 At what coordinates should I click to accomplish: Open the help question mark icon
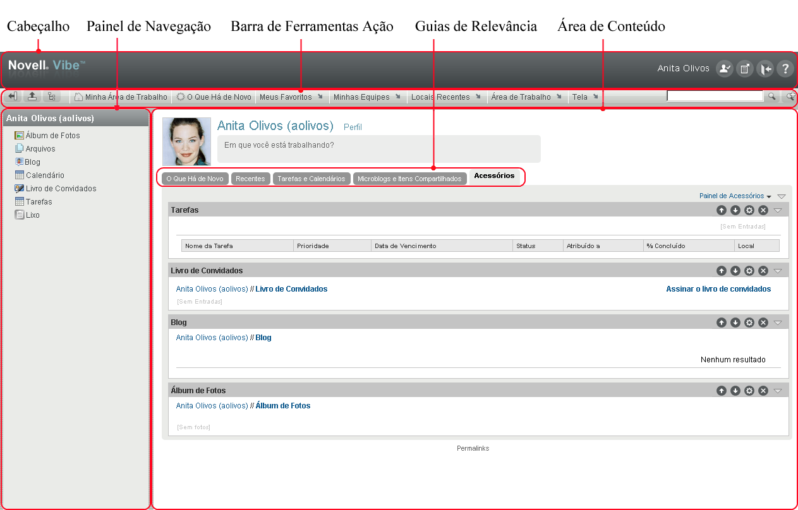785,69
